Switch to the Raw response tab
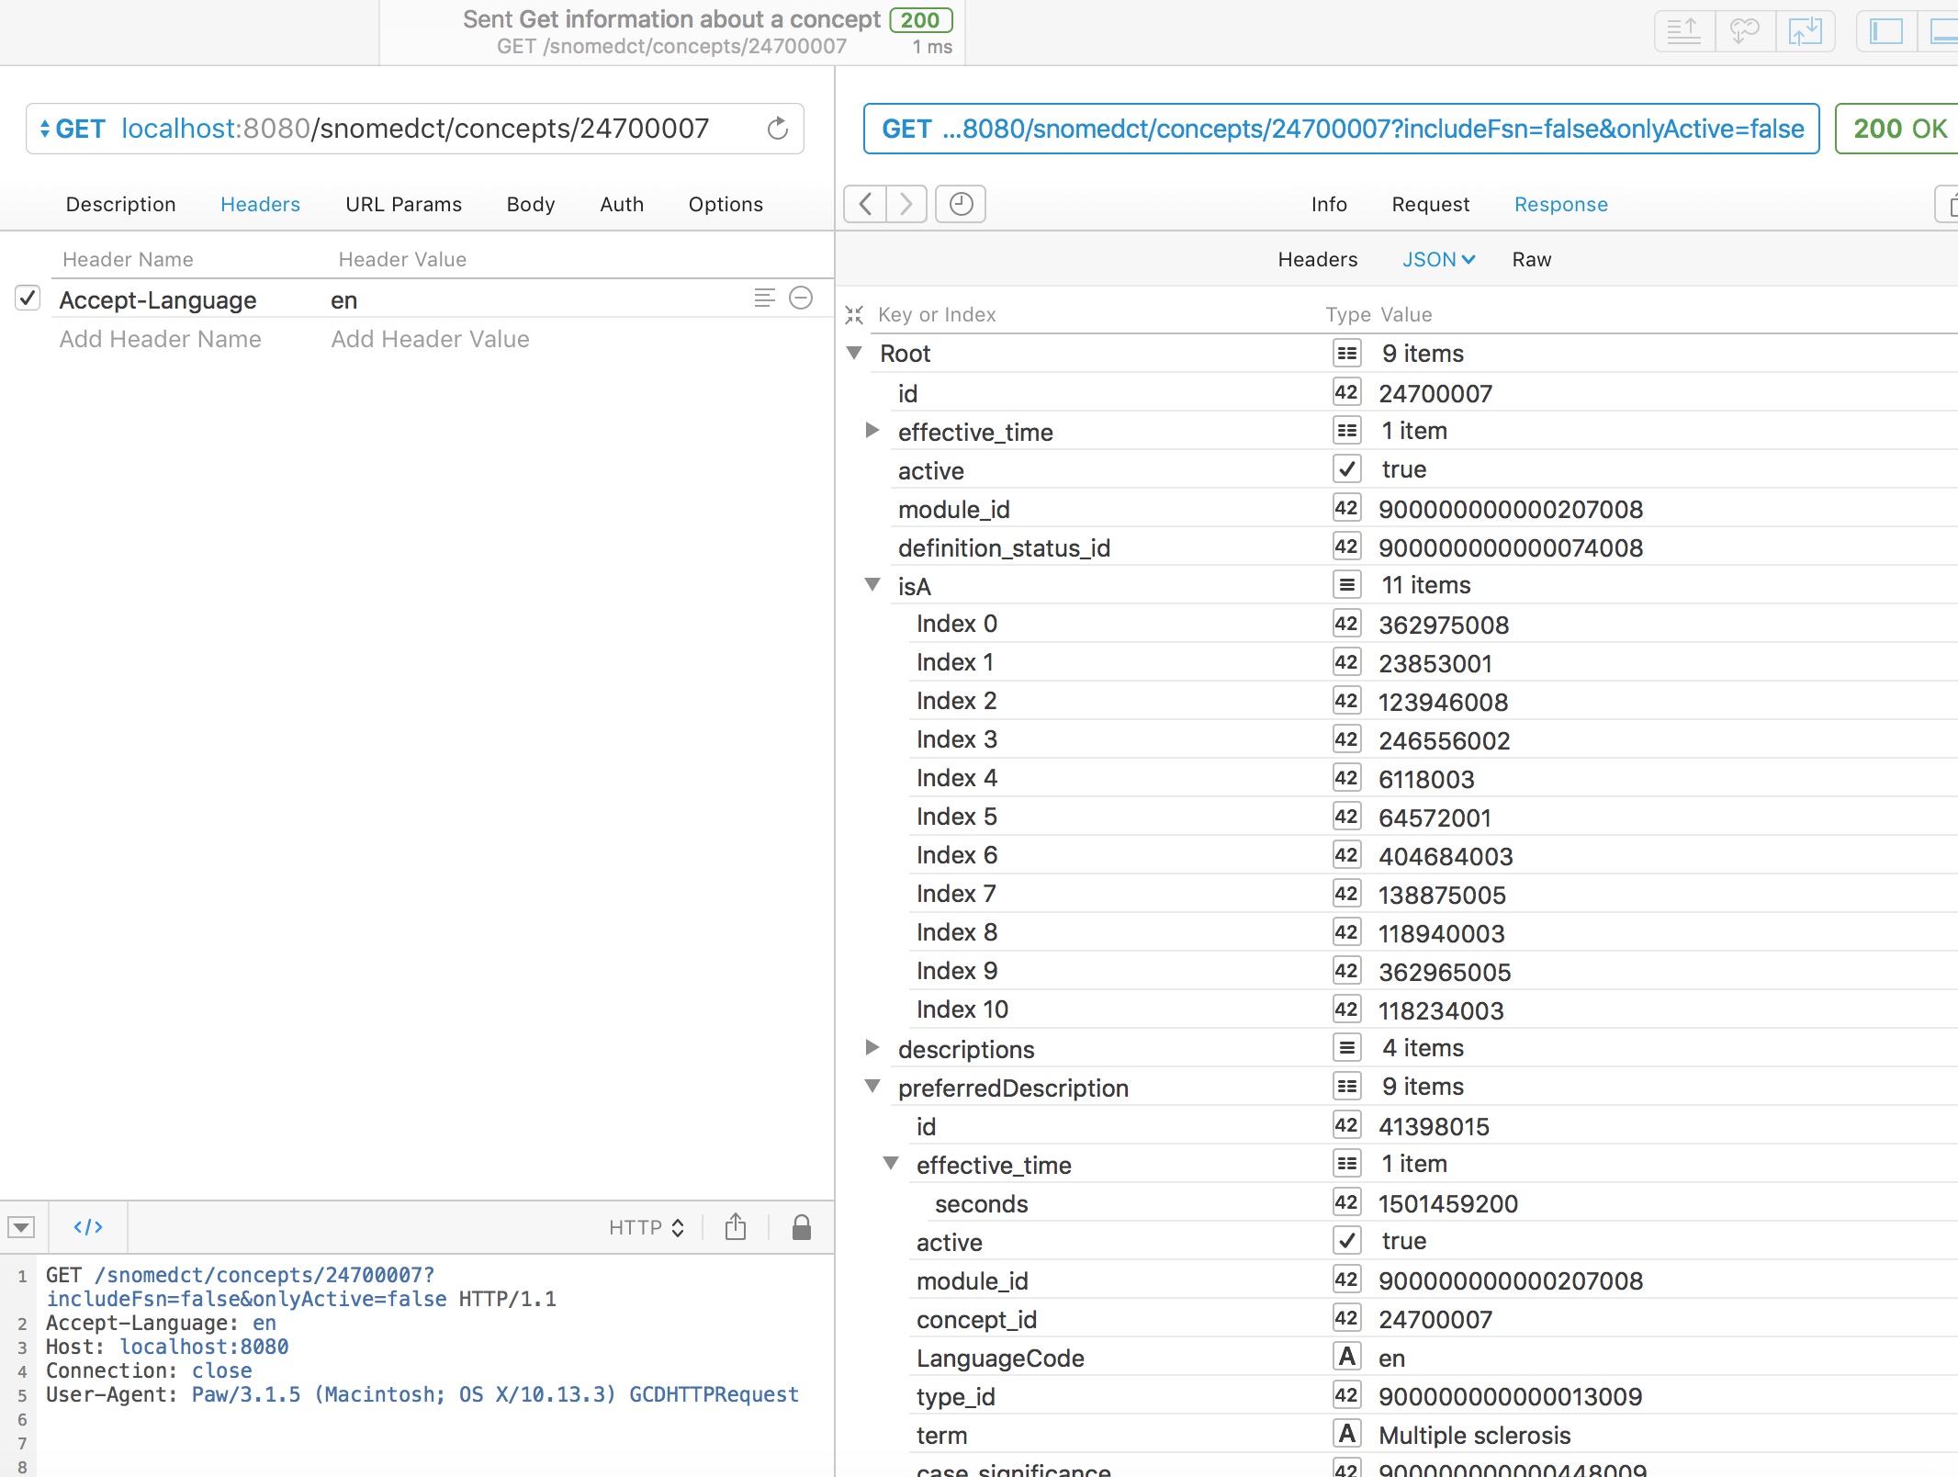The image size is (1958, 1477). point(1530,259)
